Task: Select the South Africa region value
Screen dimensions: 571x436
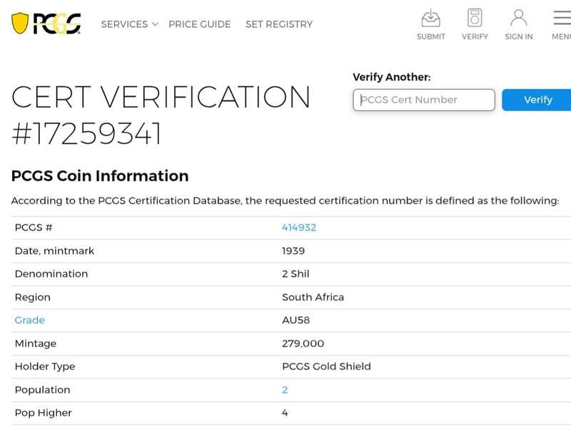Action: point(313,297)
